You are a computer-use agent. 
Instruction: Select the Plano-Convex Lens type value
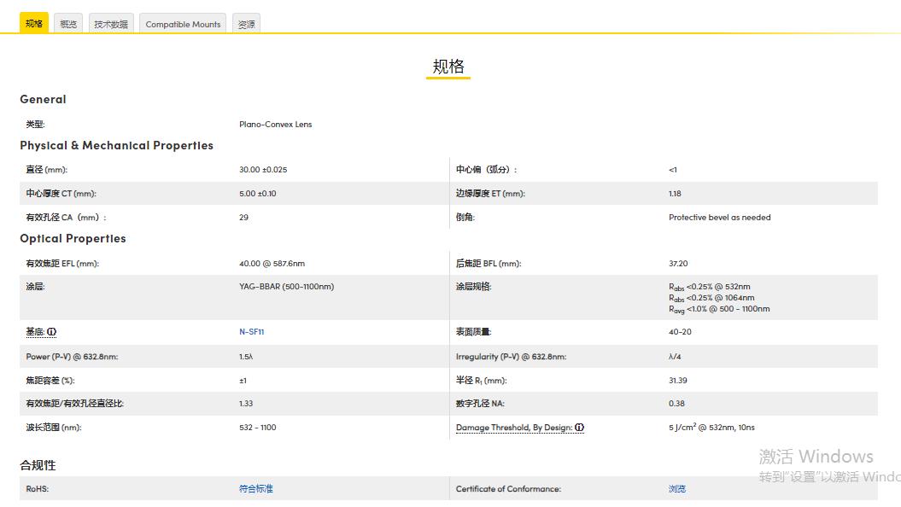(x=275, y=123)
